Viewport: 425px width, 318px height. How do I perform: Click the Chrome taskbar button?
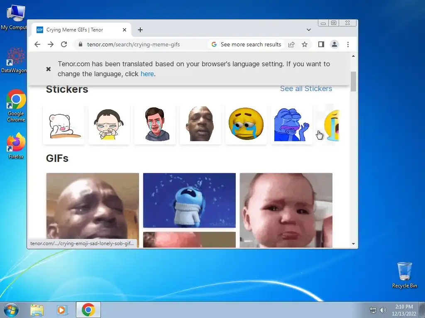pyautogui.click(x=88, y=310)
